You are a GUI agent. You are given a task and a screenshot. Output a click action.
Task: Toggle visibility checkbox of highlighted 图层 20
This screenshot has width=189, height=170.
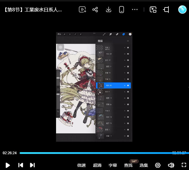pyautogui.click(x=128, y=85)
